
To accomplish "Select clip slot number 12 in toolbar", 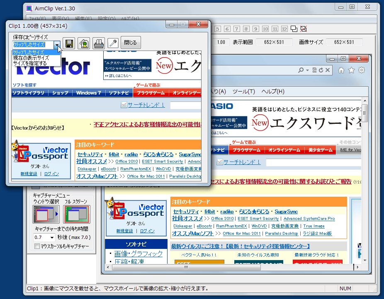I will 284,29.
